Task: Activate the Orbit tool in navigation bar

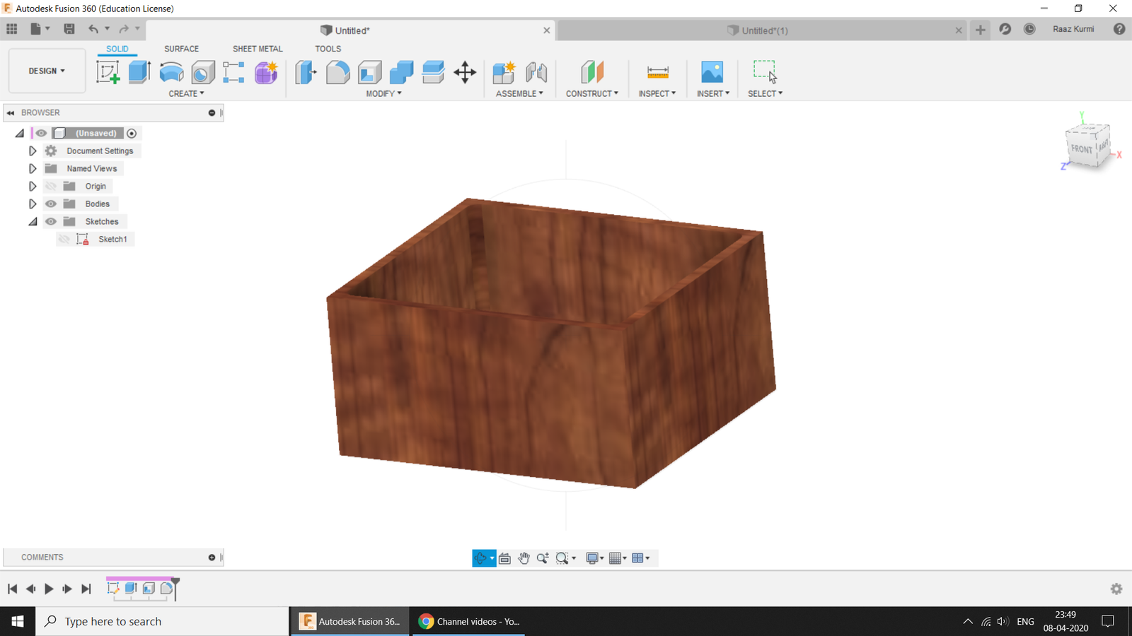Action: pyautogui.click(x=480, y=558)
